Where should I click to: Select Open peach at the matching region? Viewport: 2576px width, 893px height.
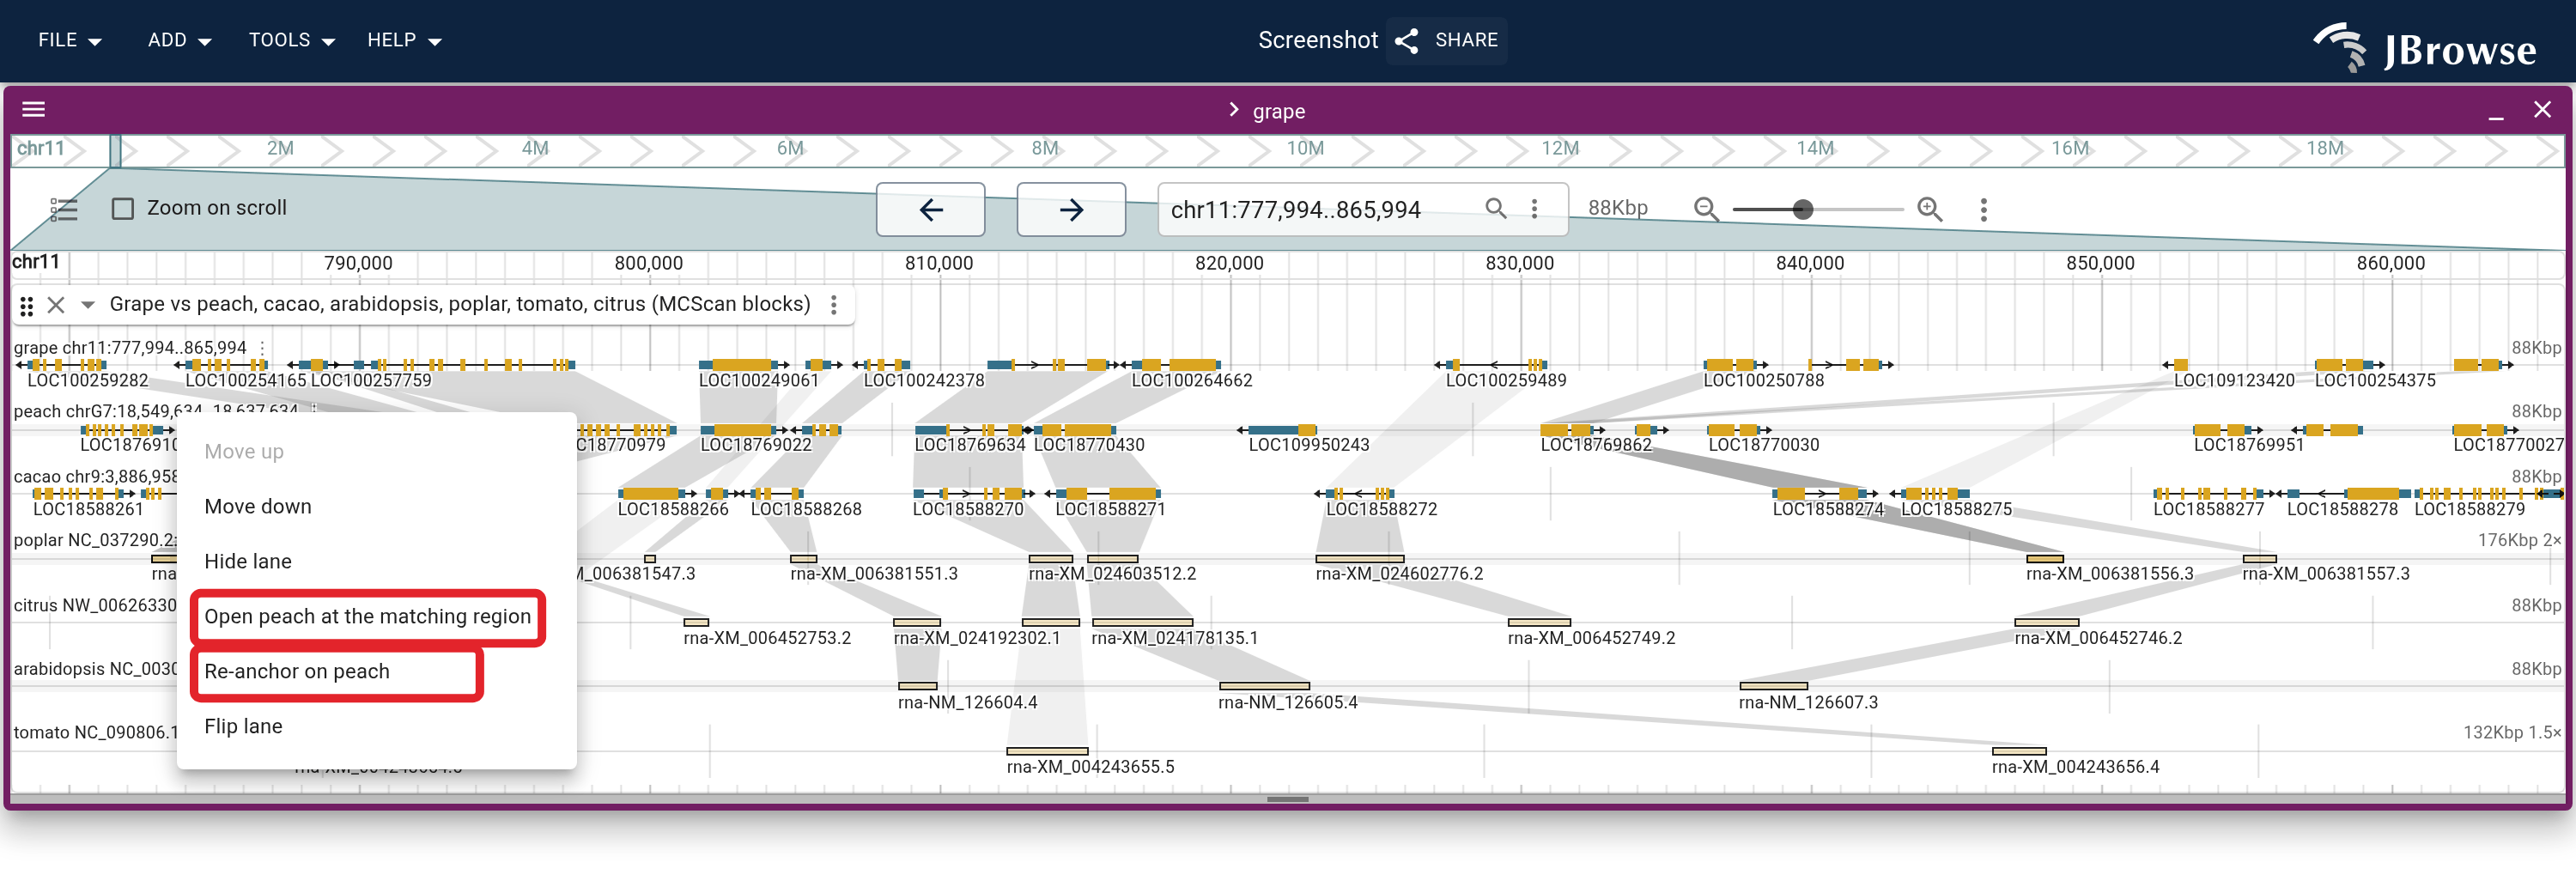click(376, 616)
